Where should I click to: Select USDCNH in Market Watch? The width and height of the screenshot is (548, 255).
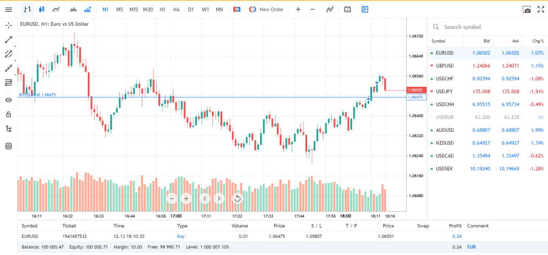(x=488, y=104)
